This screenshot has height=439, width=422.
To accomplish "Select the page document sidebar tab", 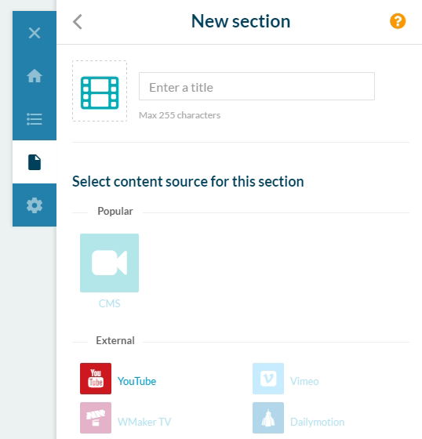I will pos(35,162).
